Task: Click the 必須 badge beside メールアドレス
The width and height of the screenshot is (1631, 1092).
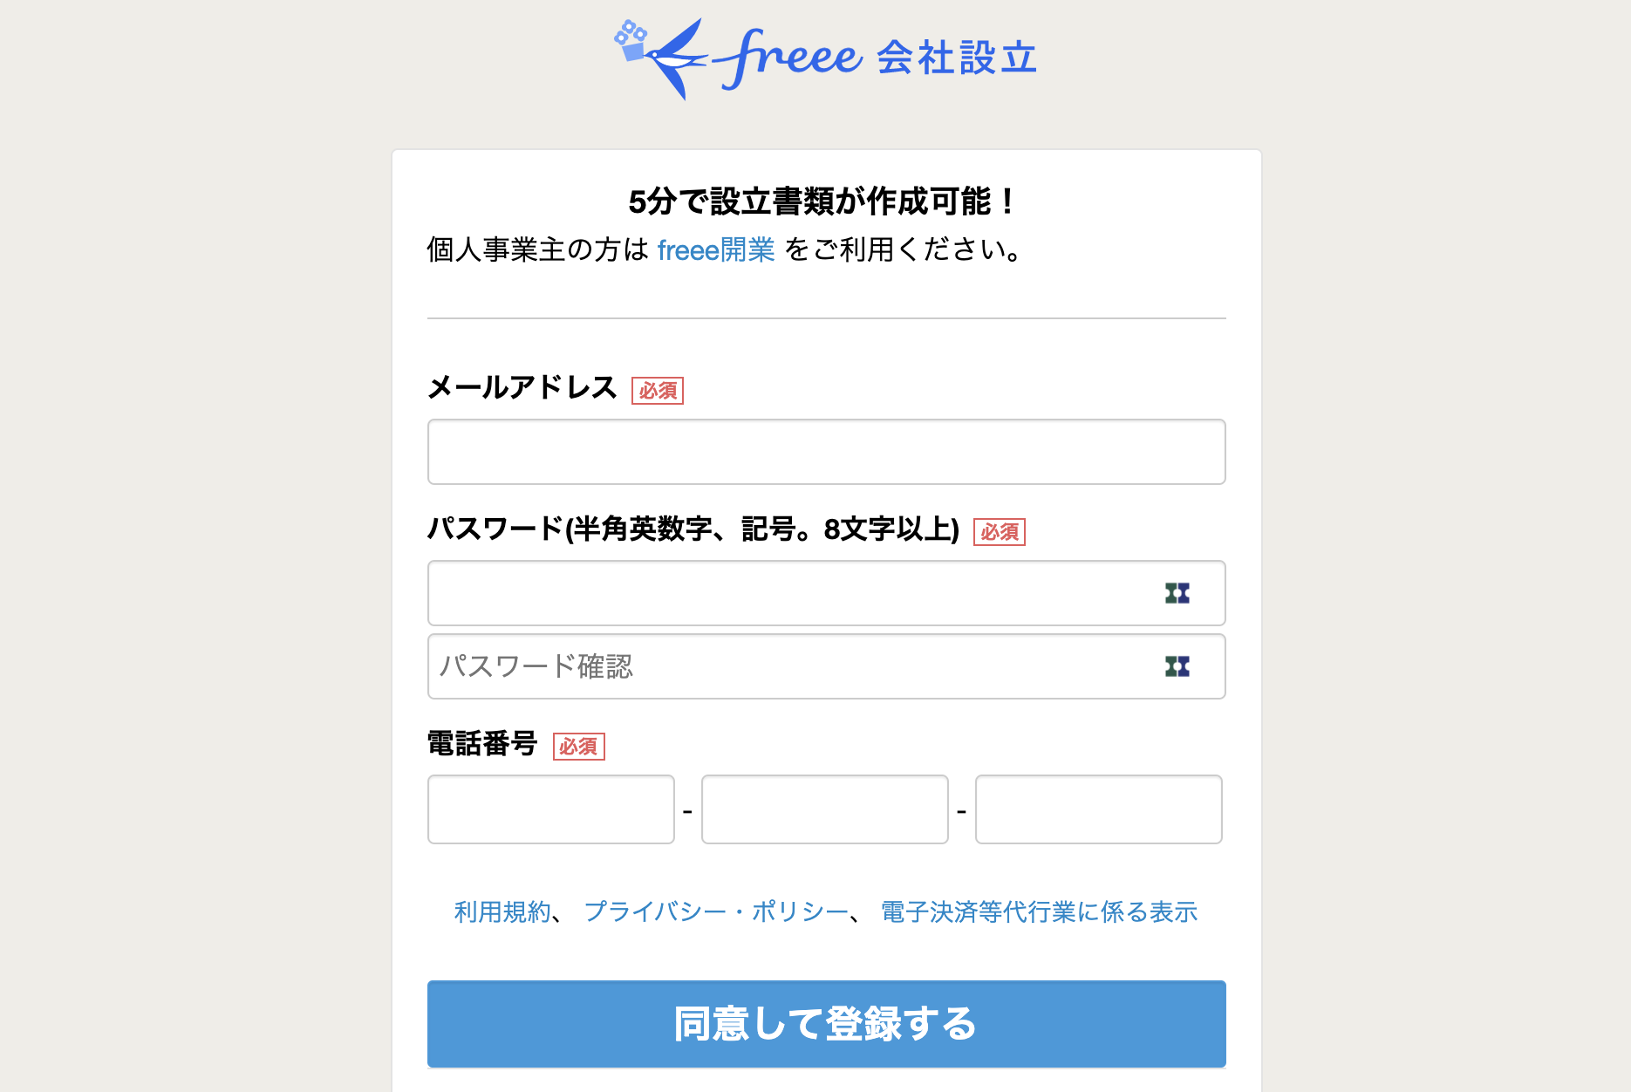Action: pyautogui.click(x=657, y=391)
